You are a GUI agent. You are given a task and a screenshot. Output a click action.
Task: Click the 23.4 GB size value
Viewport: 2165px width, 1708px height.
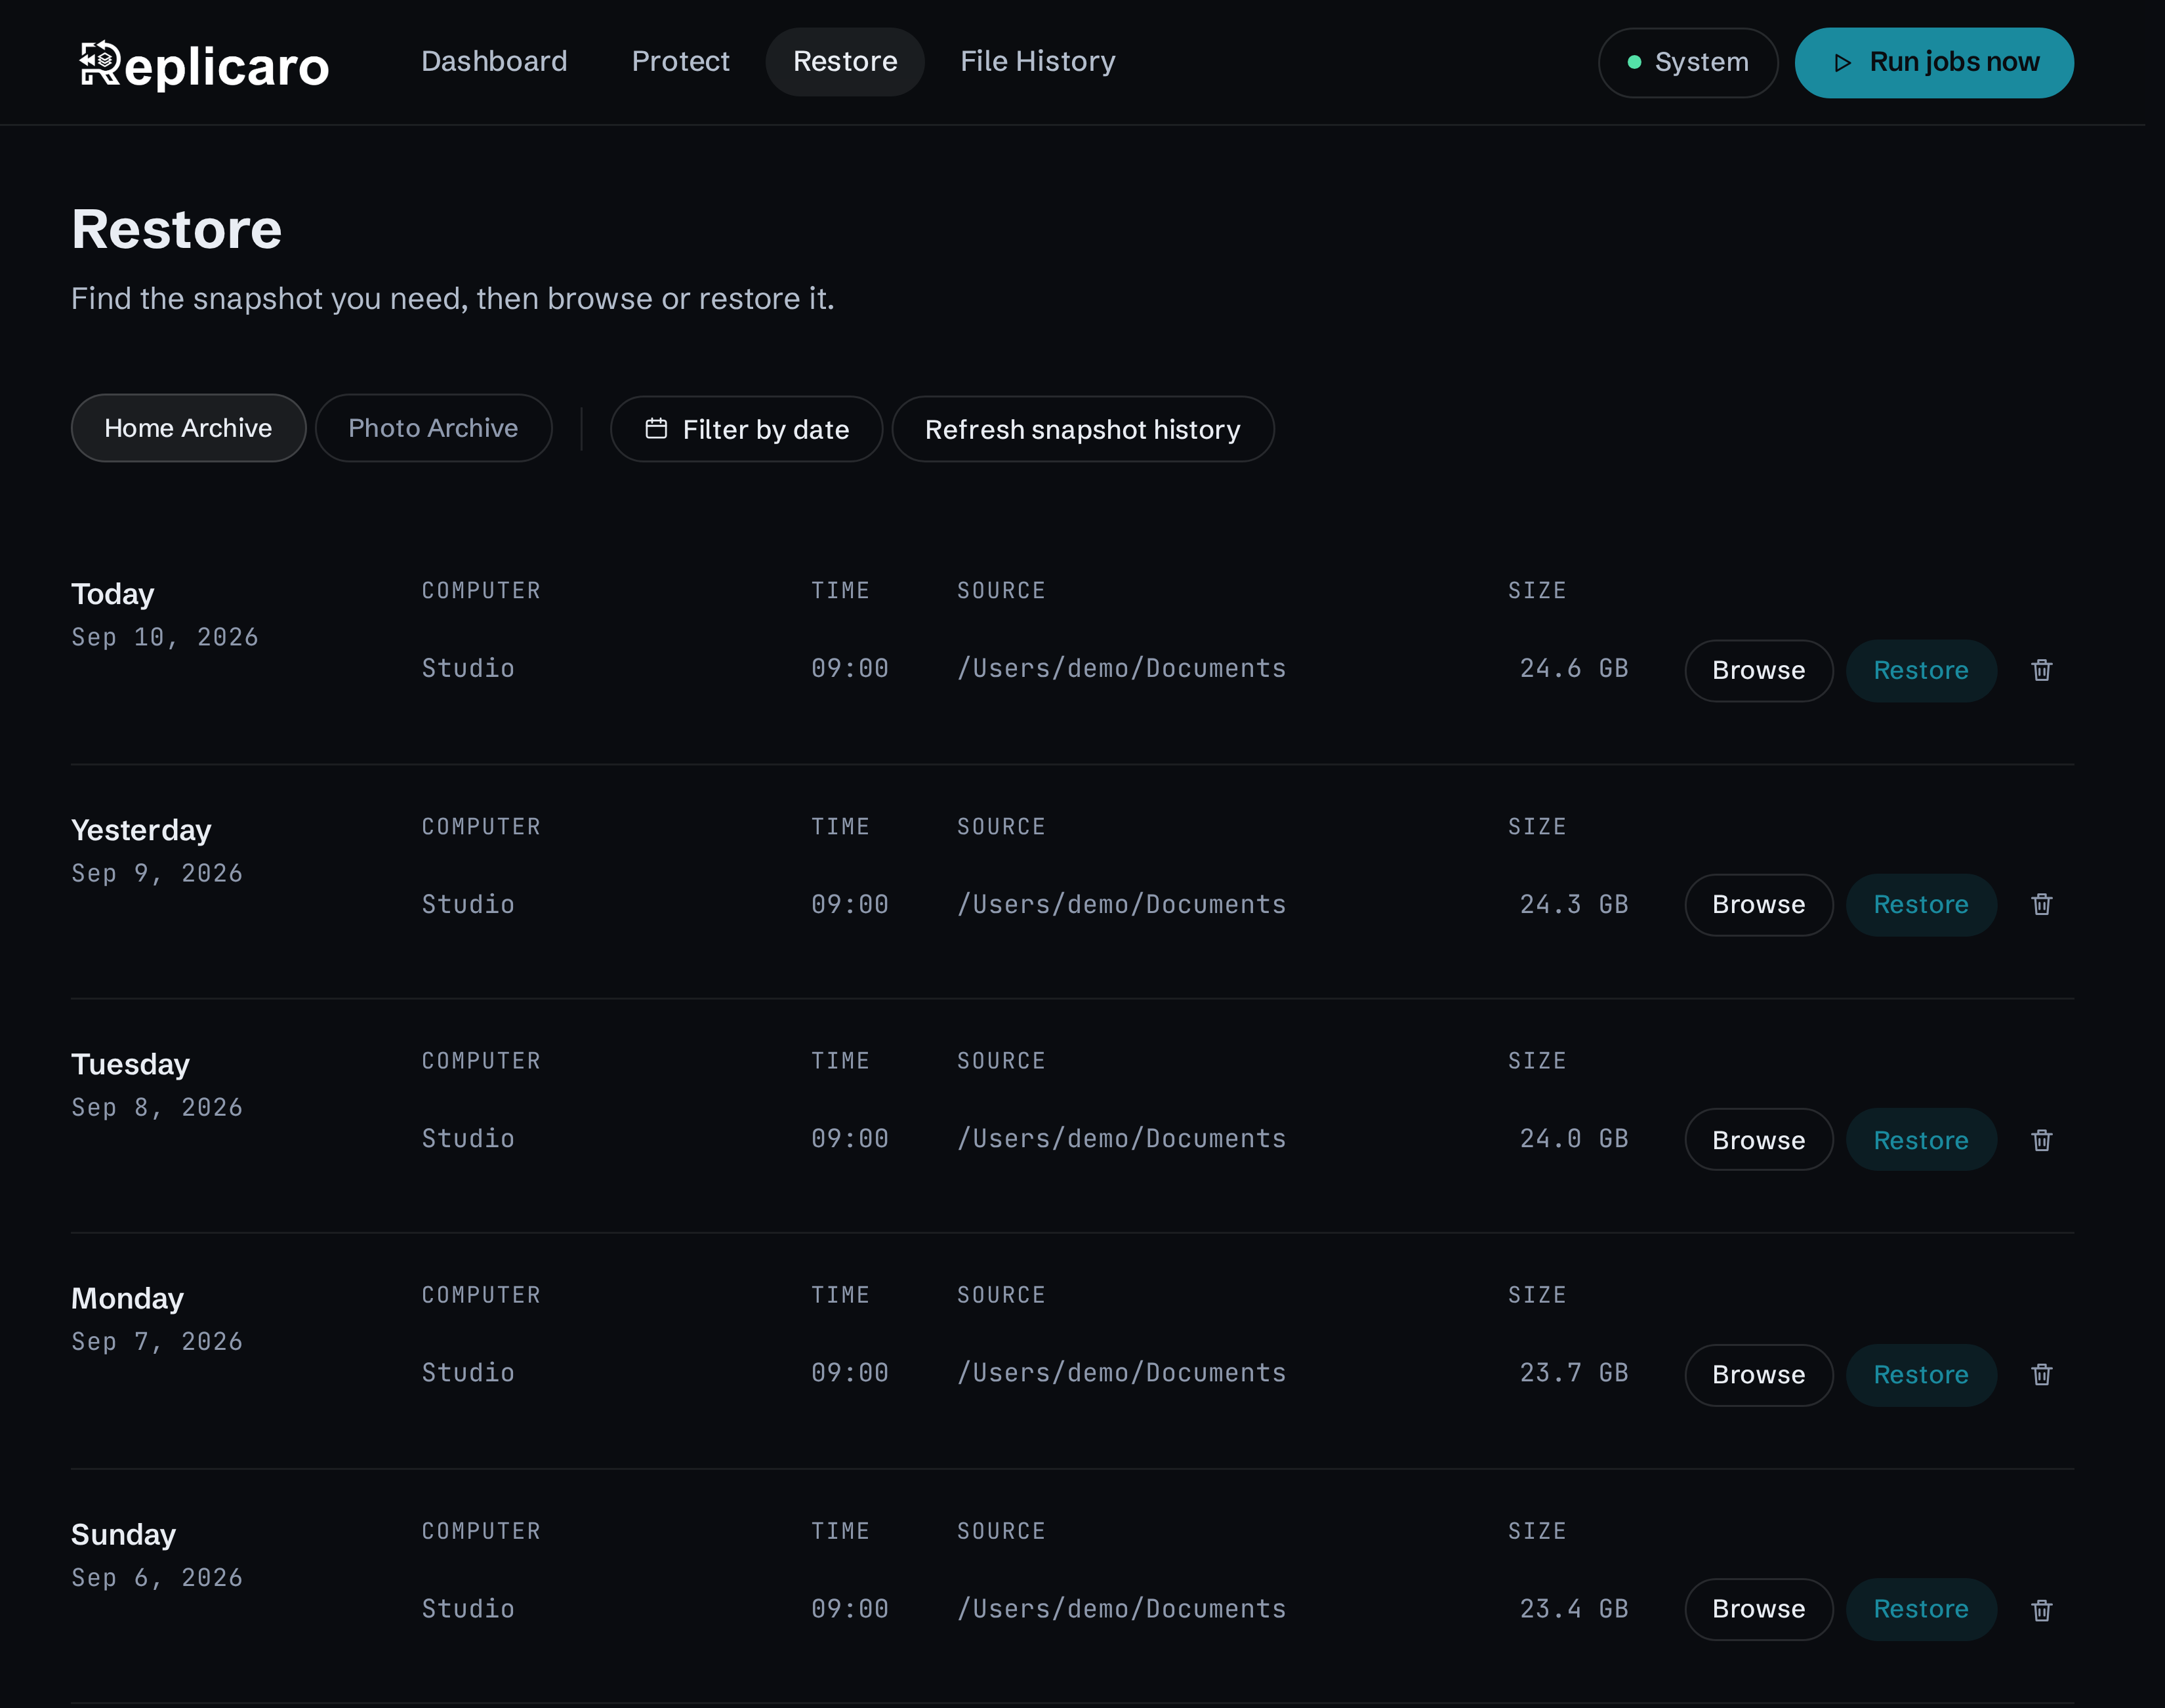pos(1574,1609)
